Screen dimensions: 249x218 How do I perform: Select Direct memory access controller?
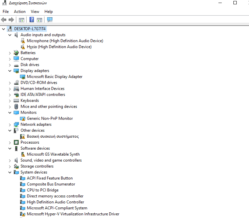point(55,196)
